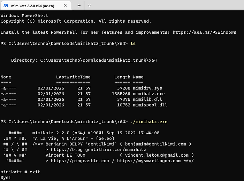Click the benjamin@gentilkiwi.com email address
The width and height of the screenshot is (244, 181).
coord(155,144)
